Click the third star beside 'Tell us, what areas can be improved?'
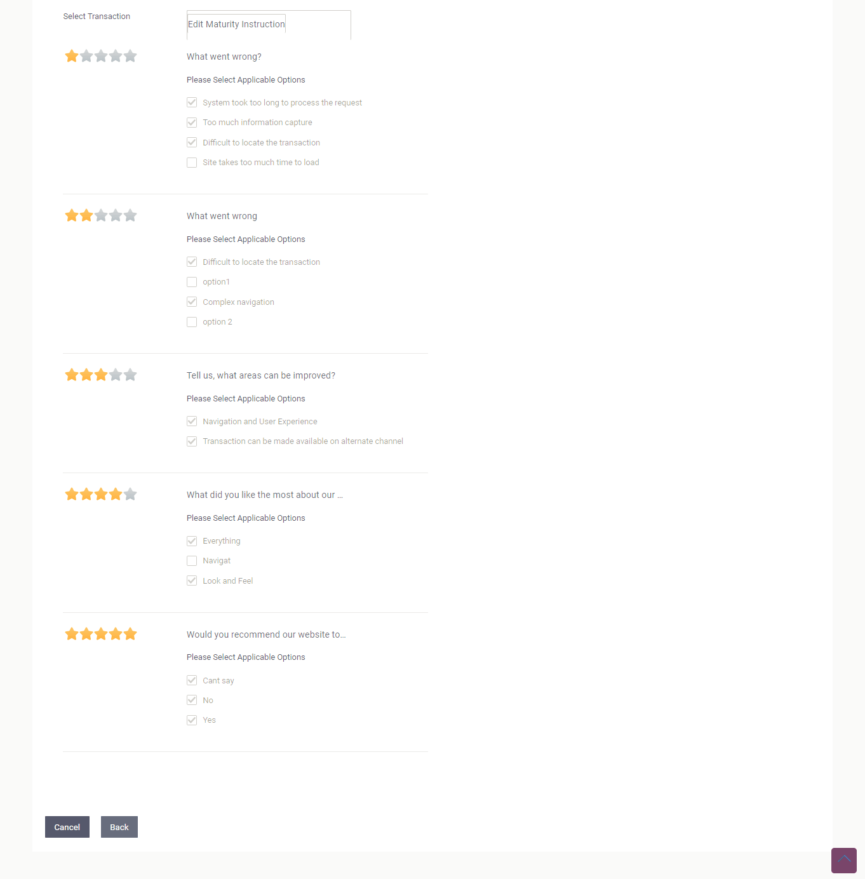 pyautogui.click(x=100, y=375)
